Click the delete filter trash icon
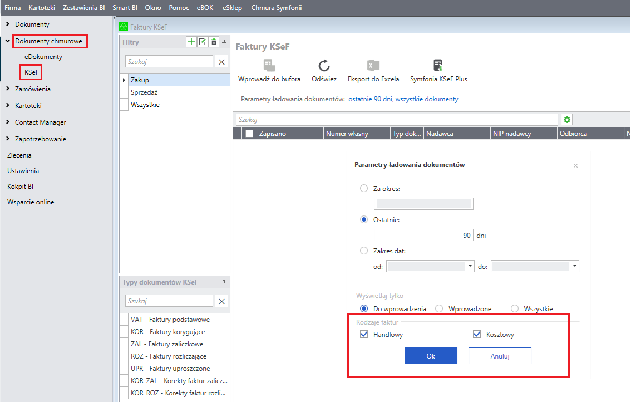 [x=214, y=42]
